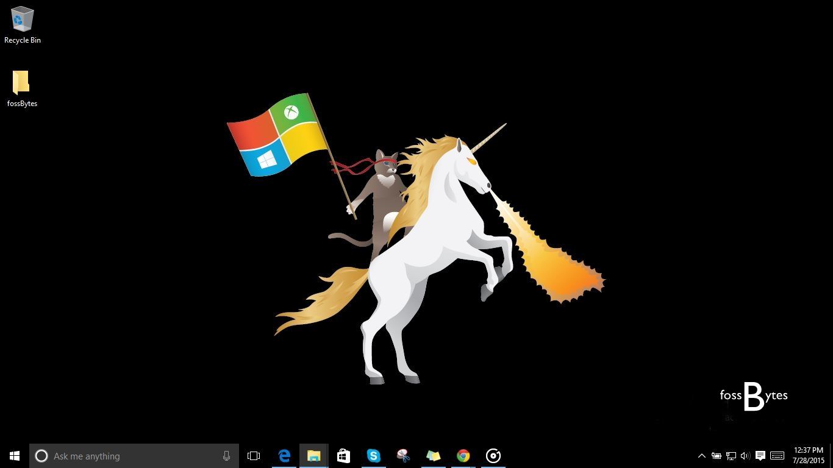The height and width of the screenshot is (468, 833).
Task: Open the fossBytes folder
Action: coord(21,83)
